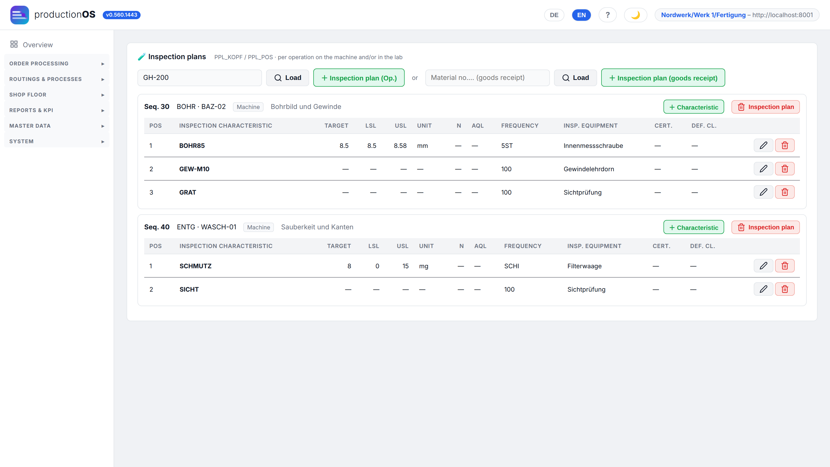Switch language to DE
Viewport: 830px width, 467px height.
click(554, 15)
